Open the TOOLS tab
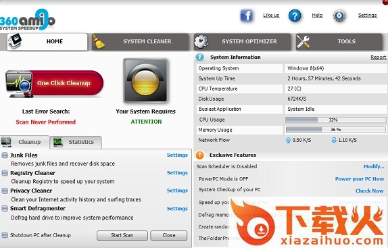 (339, 41)
